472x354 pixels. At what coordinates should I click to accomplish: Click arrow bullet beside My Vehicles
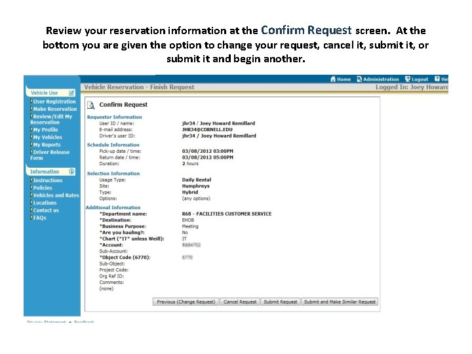pyautogui.click(x=31, y=137)
